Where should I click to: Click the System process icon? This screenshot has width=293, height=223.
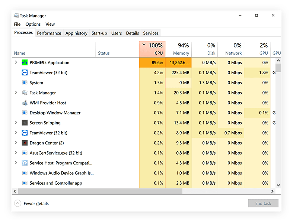click(x=25, y=83)
